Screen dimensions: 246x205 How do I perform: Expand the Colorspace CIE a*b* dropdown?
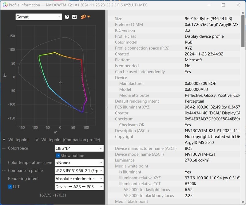pyautogui.click(x=79, y=148)
